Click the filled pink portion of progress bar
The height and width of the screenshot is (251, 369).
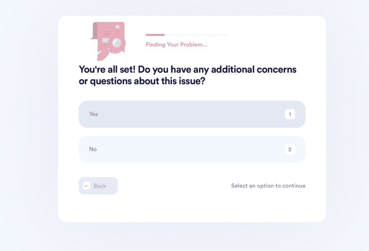155,35
